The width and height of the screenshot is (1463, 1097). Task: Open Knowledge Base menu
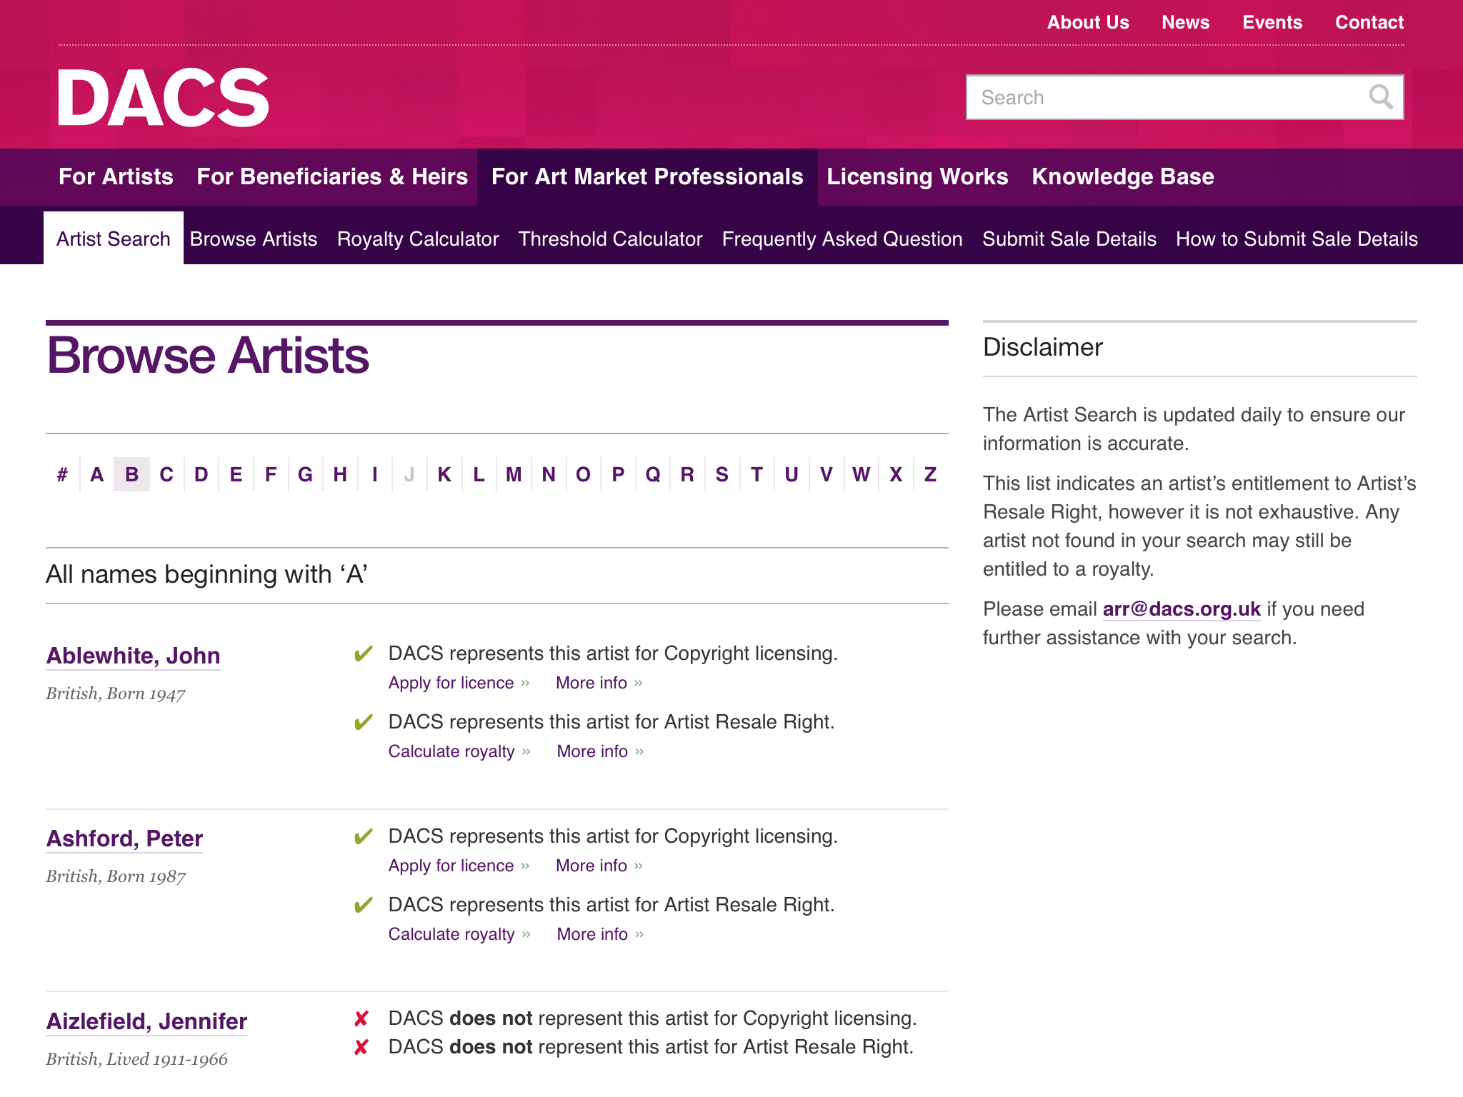pos(1123,176)
